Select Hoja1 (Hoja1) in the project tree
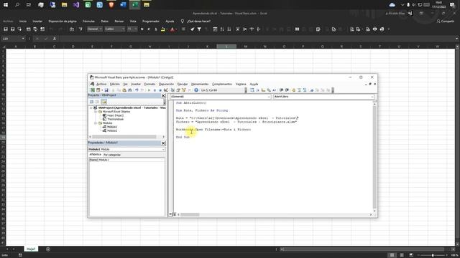This screenshot has width=460, height=258. 115,115
